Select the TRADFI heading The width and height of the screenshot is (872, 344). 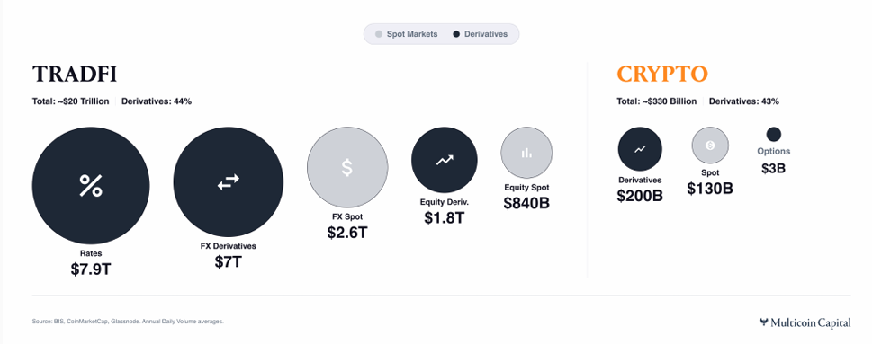pos(75,74)
